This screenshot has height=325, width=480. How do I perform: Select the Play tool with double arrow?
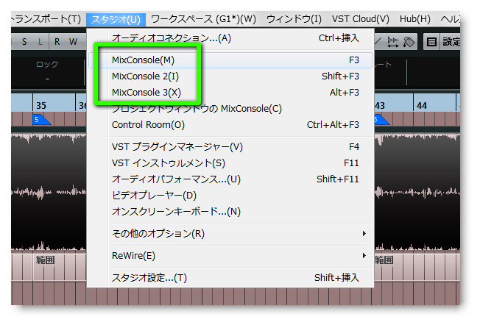[x=392, y=42]
